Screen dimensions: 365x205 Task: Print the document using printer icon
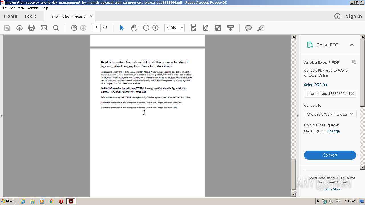[x=31, y=28]
